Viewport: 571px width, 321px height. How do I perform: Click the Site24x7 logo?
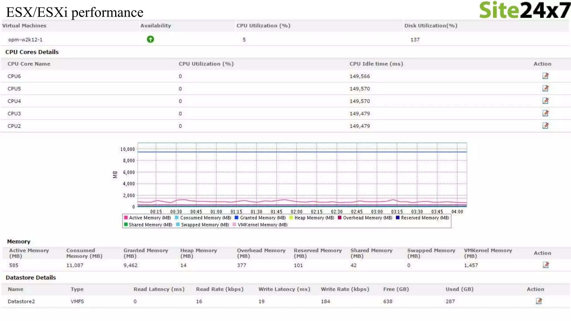(x=524, y=10)
